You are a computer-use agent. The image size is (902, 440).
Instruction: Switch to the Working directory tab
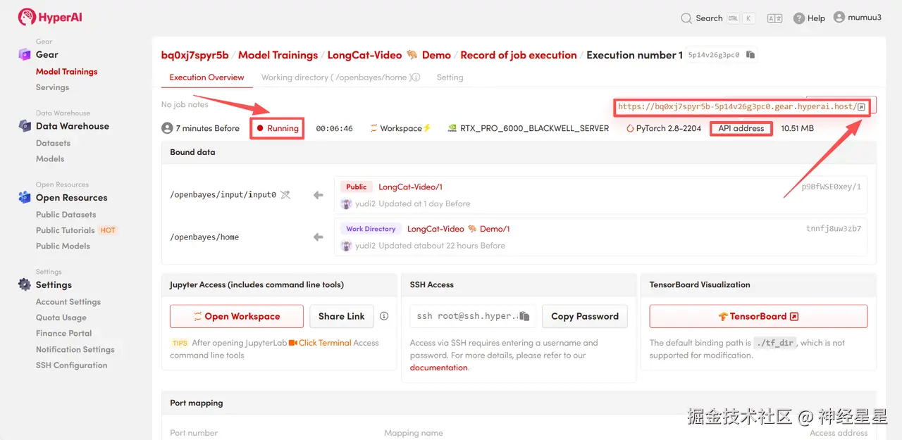click(340, 77)
